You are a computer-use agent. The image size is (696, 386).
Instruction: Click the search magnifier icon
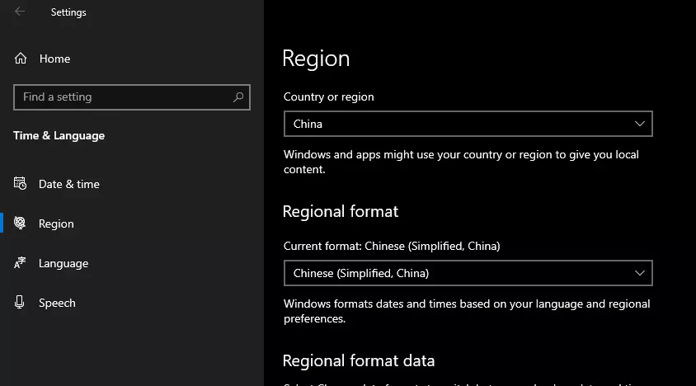pyautogui.click(x=238, y=97)
